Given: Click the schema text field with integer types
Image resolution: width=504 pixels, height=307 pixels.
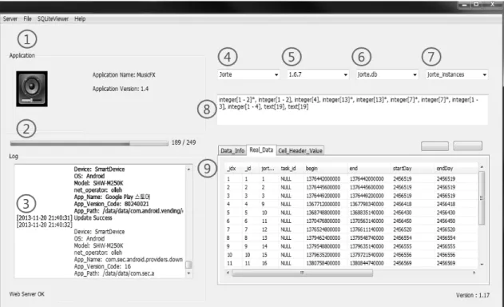Looking at the screenshot, I should 352,110.
